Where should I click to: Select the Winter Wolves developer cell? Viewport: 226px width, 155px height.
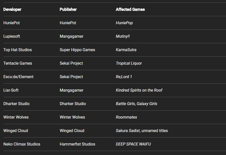pyautogui.click(x=16, y=117)
